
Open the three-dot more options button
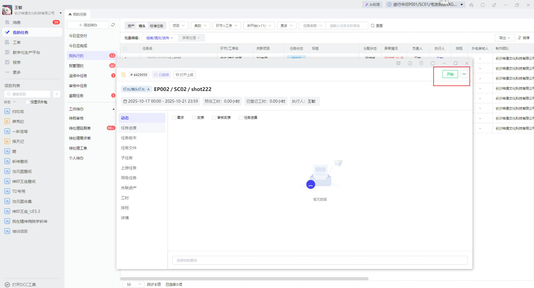coord(464,74)
